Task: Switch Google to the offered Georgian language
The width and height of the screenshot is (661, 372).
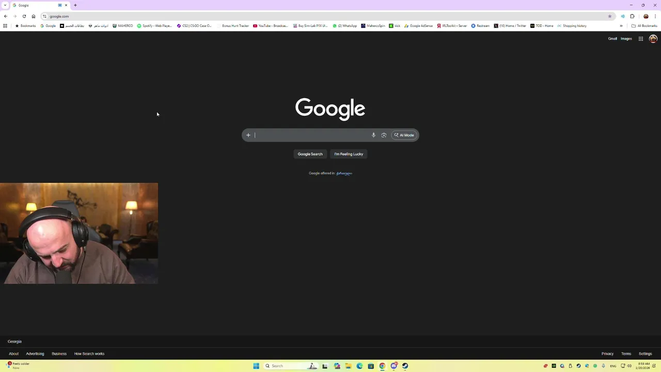Action: click(344, 173)
